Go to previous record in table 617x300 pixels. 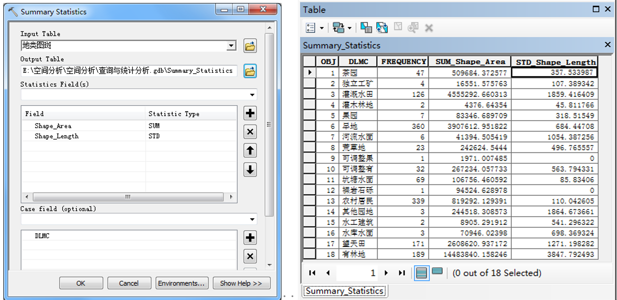tap(328, 273)
